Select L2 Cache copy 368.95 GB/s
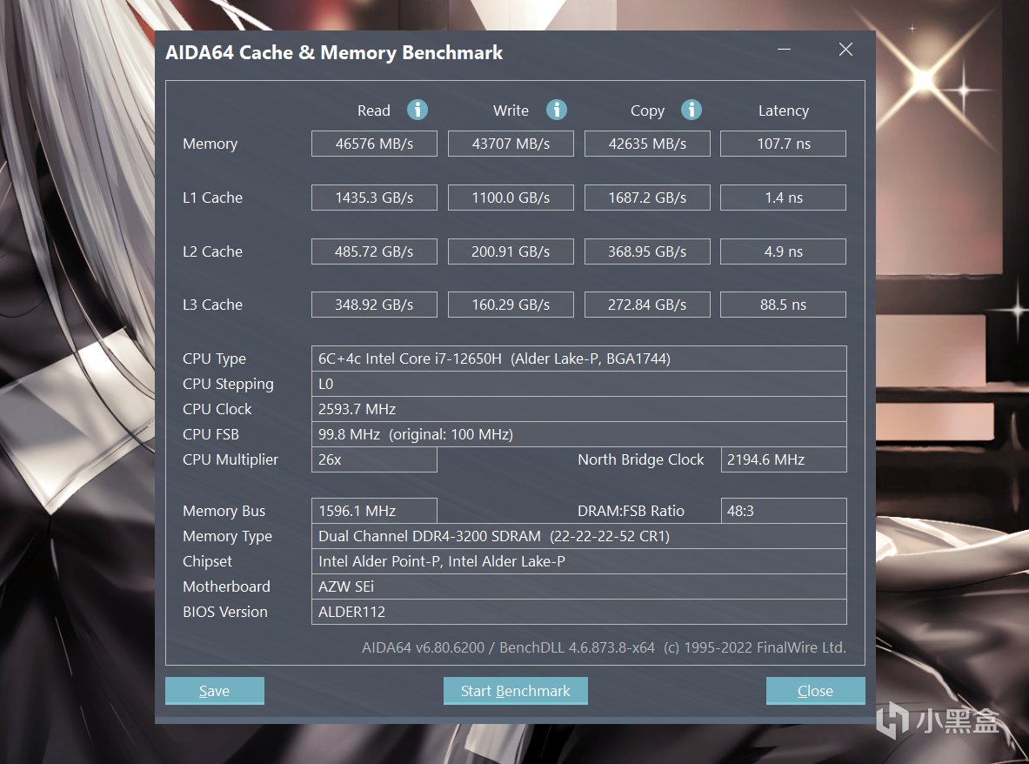Viewport: 1029px width, 764px height. [x=647, y=251]
